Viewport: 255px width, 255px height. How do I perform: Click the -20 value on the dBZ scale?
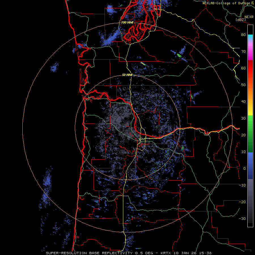(242, 202)
